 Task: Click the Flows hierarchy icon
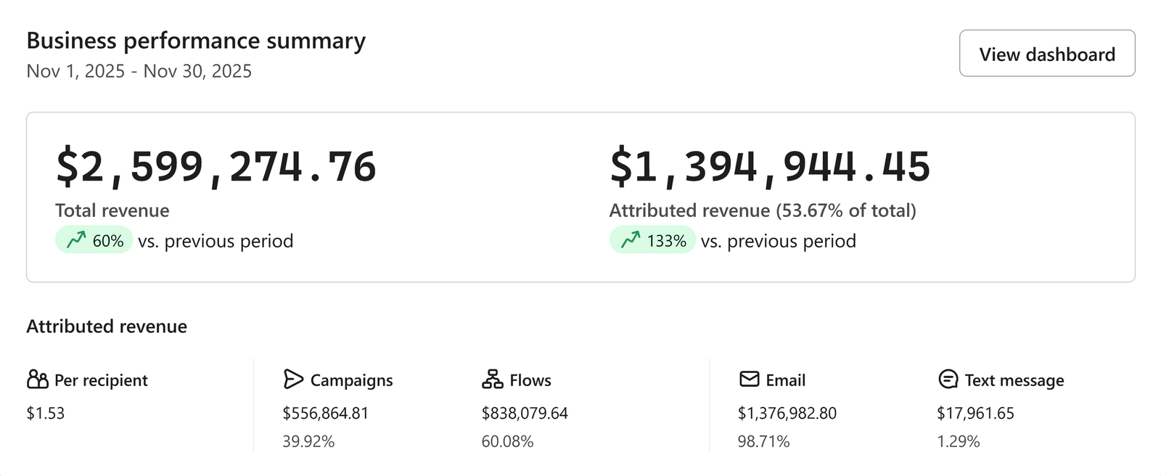pos(492,379)
